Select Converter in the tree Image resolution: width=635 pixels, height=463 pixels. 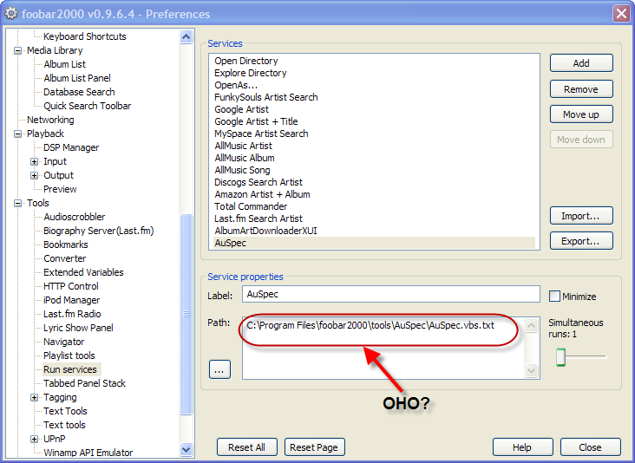65,258
